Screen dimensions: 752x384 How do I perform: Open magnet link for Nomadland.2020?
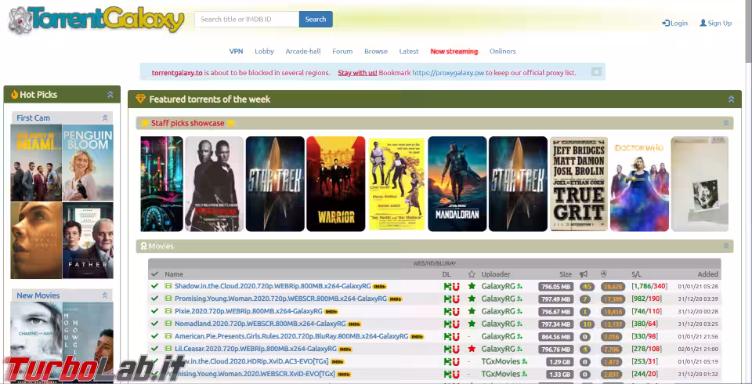point(456,324)
